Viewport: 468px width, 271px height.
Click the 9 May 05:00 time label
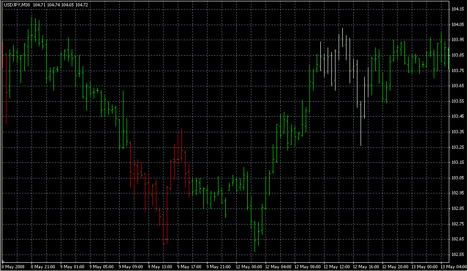(x=101, y=267)
